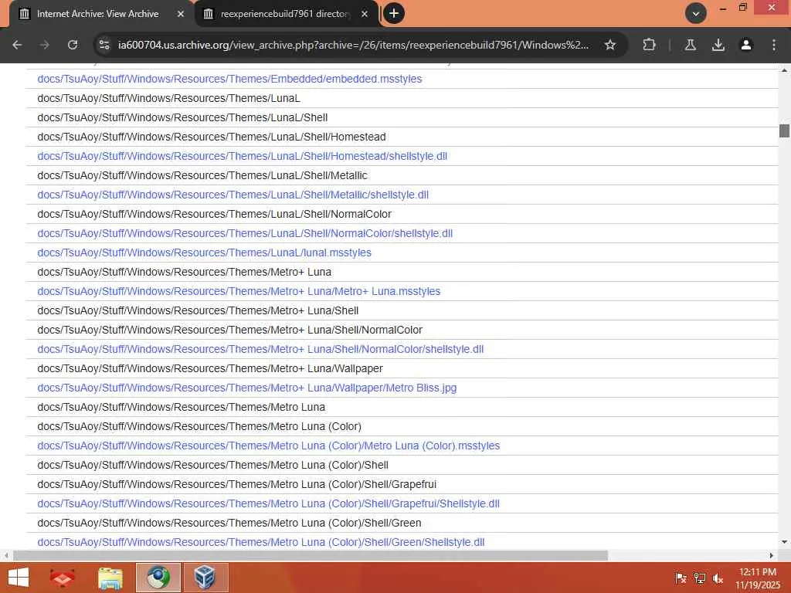Image resolution: width=791 pixels, height=593 pixels.
Task: Open Grapefrui/Shellstyle.dll link
Action: click(268, 503)
